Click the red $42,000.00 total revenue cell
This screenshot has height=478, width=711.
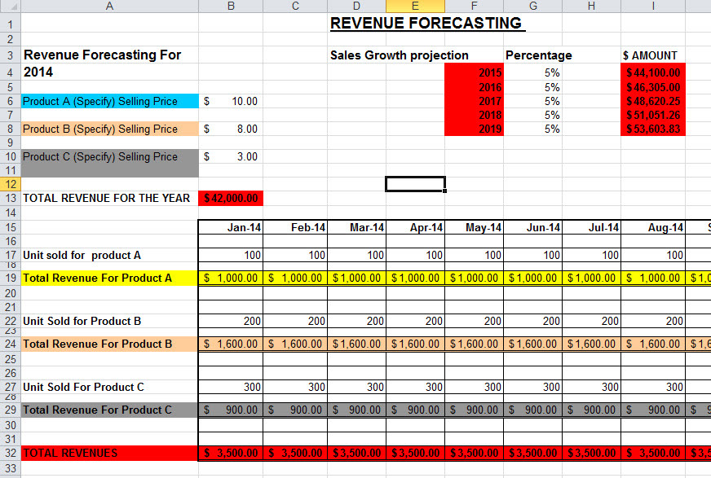[x=231, y=198]
